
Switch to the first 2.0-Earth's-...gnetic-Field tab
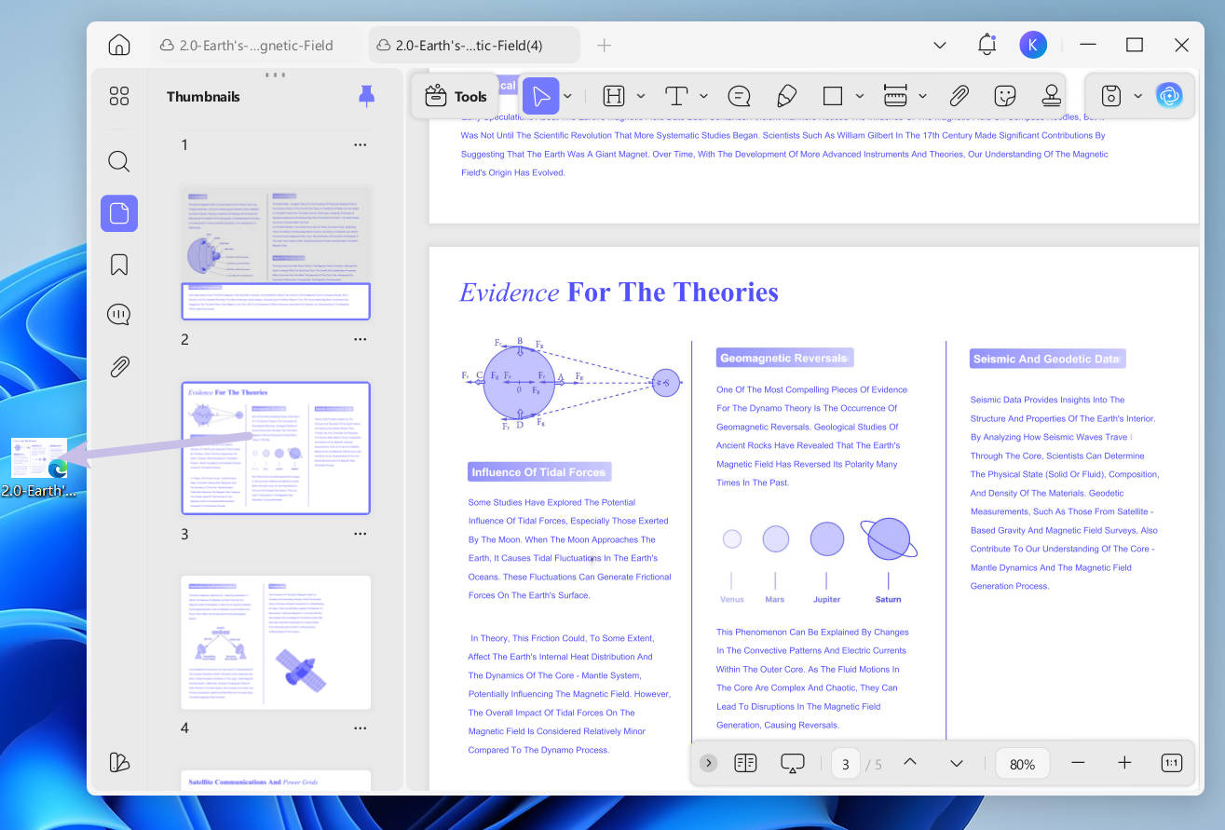247,45
